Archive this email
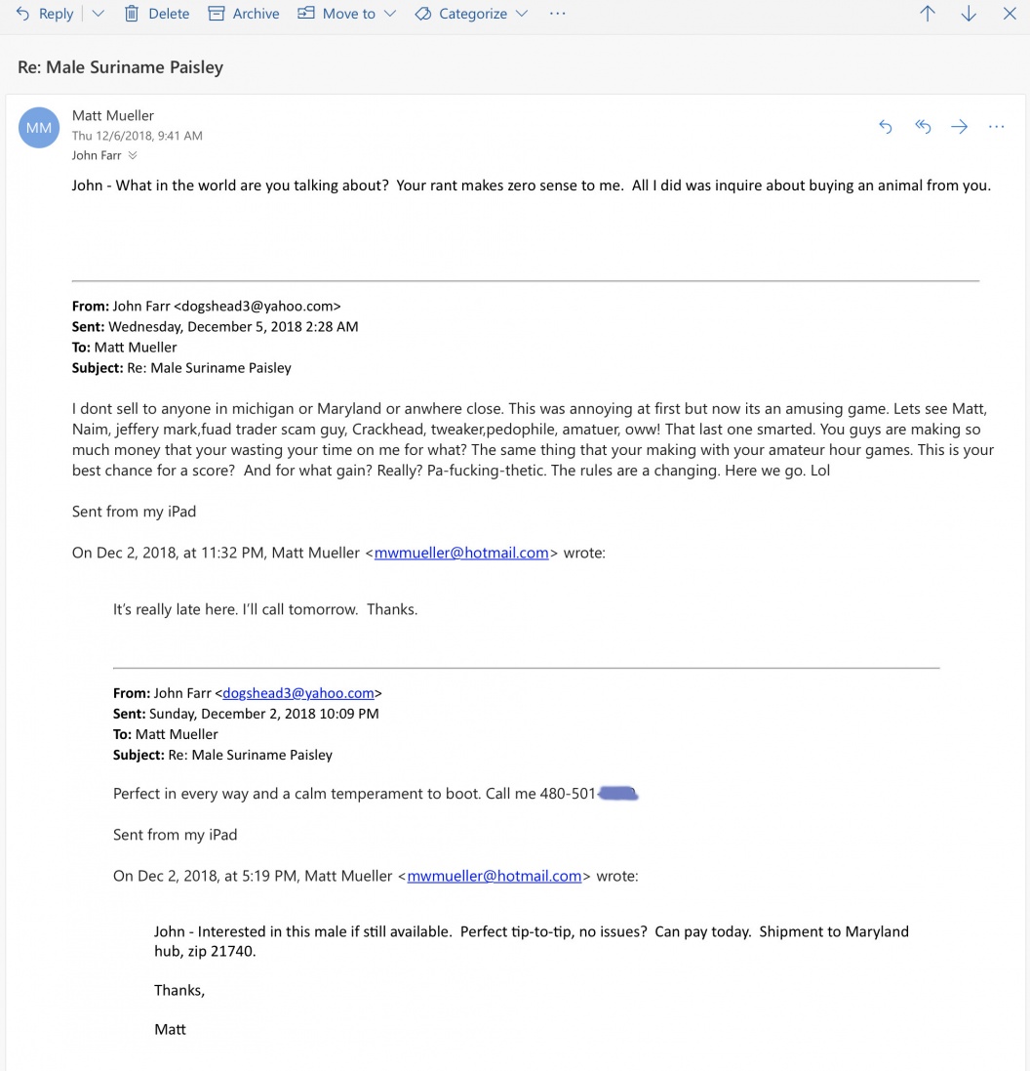Screen dimensions: 1030x1071 tap(244, 14)
